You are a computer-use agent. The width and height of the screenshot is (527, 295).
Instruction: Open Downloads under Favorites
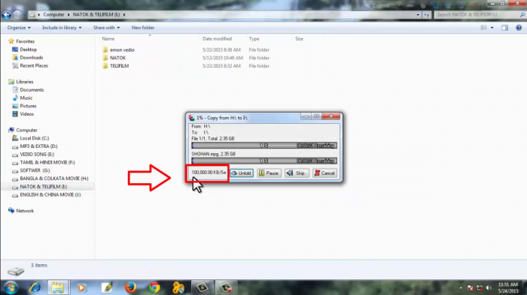point(32,57)
